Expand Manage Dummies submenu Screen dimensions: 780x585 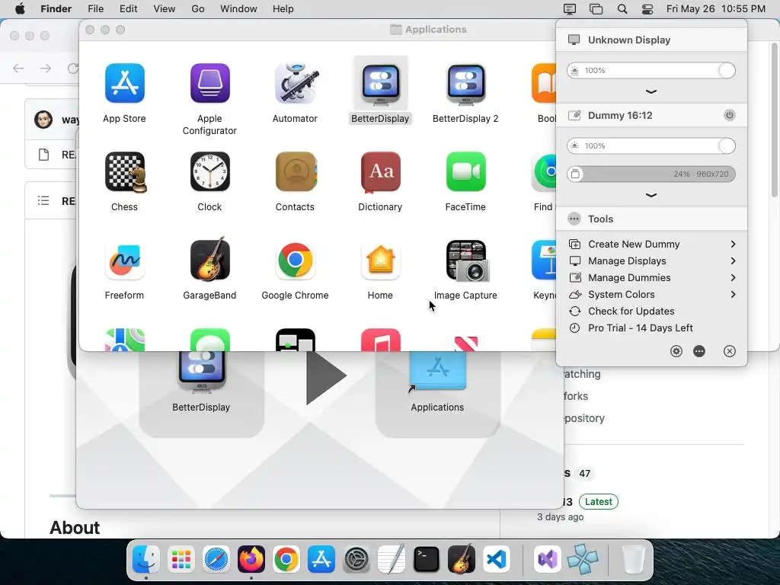[652, 277]
